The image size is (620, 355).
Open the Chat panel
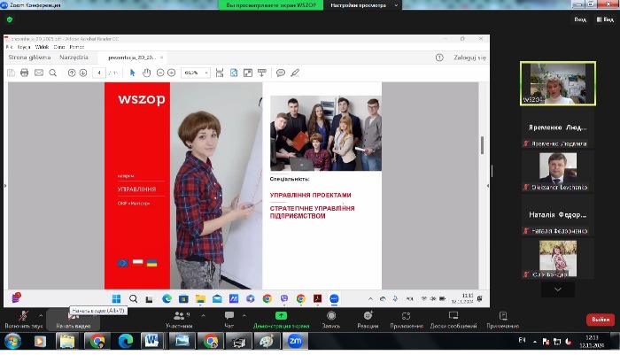229,316
